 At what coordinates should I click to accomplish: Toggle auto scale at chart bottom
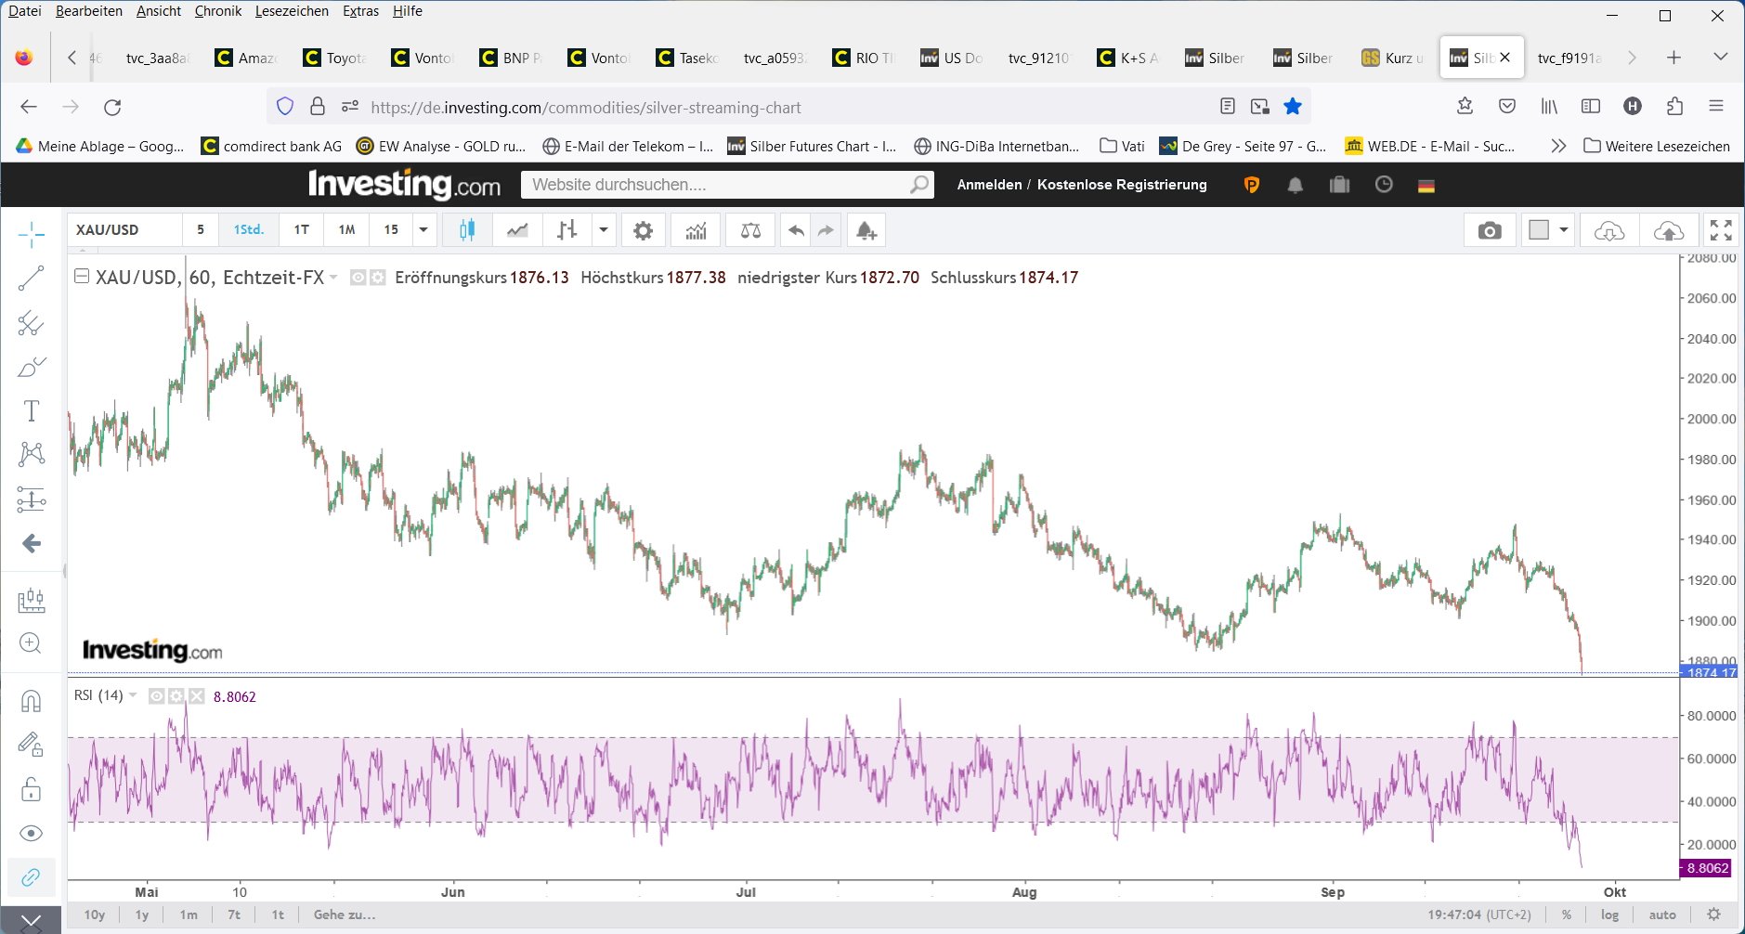(x=1661, y=915)
